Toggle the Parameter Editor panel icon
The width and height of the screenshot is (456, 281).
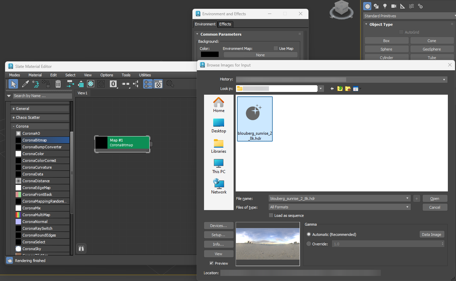[x=158, y=84]
